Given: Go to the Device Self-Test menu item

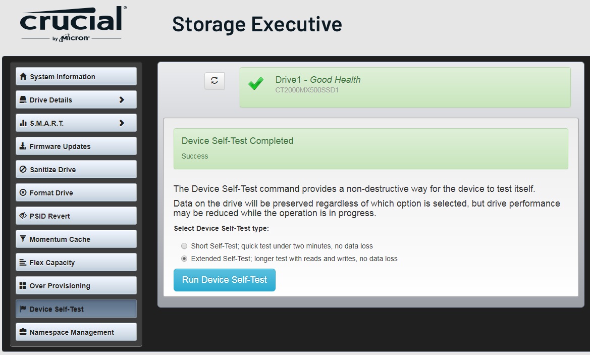Looking at the screenshot, I should click(76, 309).
